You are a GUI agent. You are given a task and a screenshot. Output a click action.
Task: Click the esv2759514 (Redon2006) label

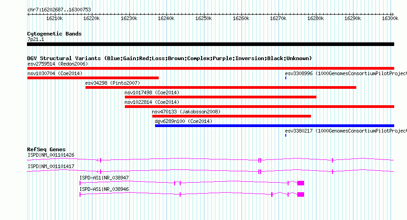coord(58,64)
